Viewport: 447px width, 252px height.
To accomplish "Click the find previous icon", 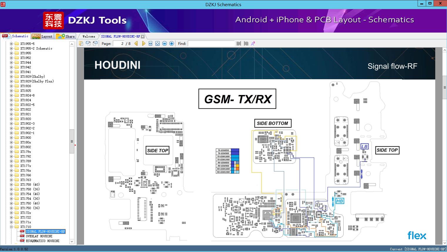I will pos(239,43).
